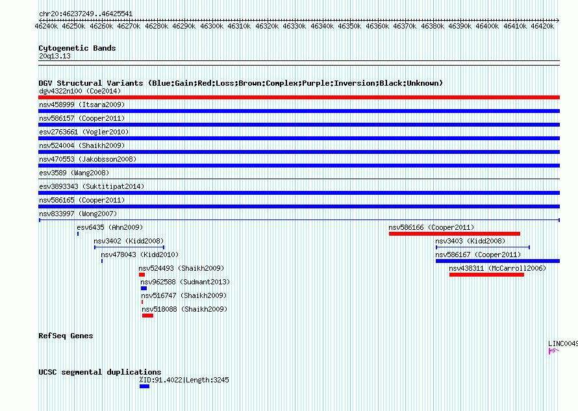Click the 46270k ruler tick label
The image size is (578, 411).
pos(129,26)
